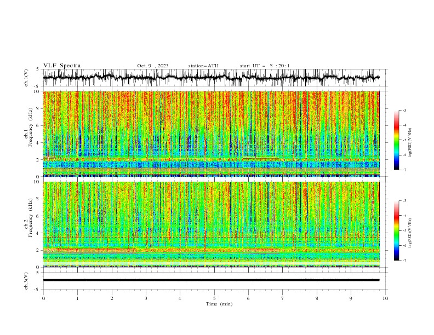Click the ch.2 spectrogram color scale bar

tap(396, 230)
